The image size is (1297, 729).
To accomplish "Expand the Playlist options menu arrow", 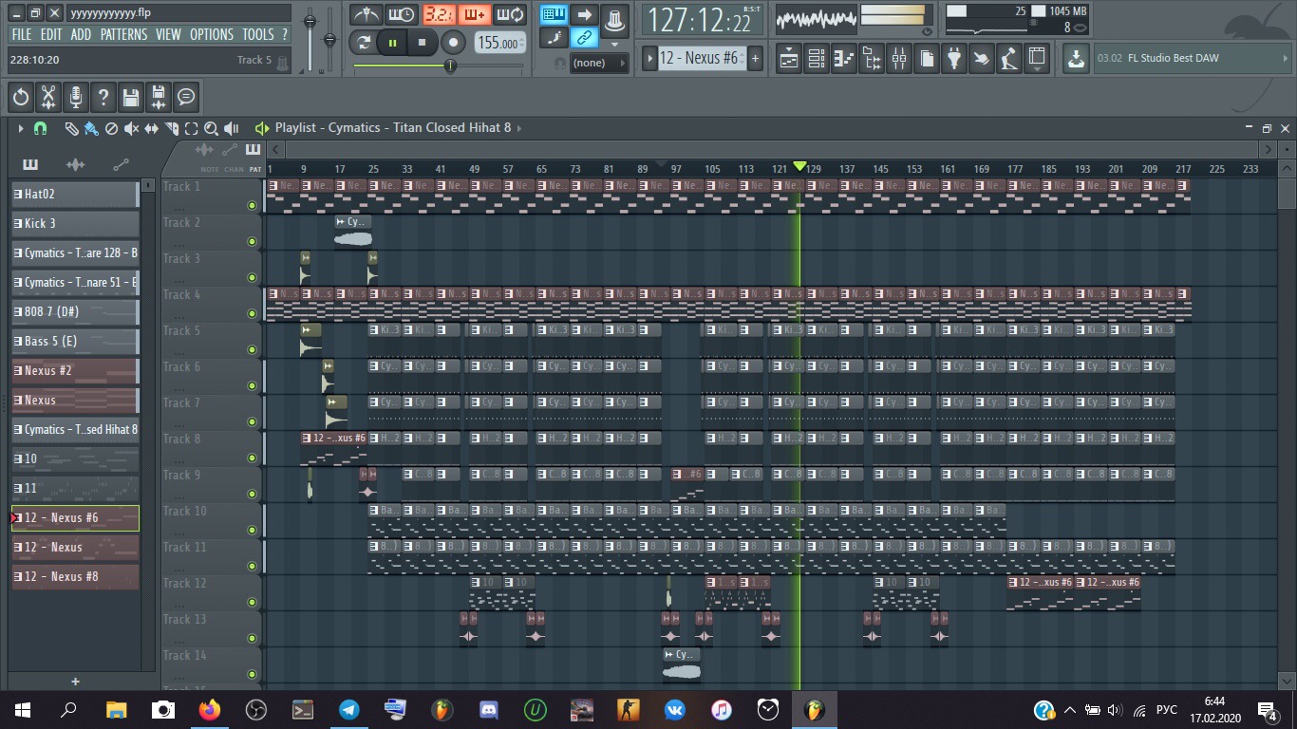I will point(20,128).
